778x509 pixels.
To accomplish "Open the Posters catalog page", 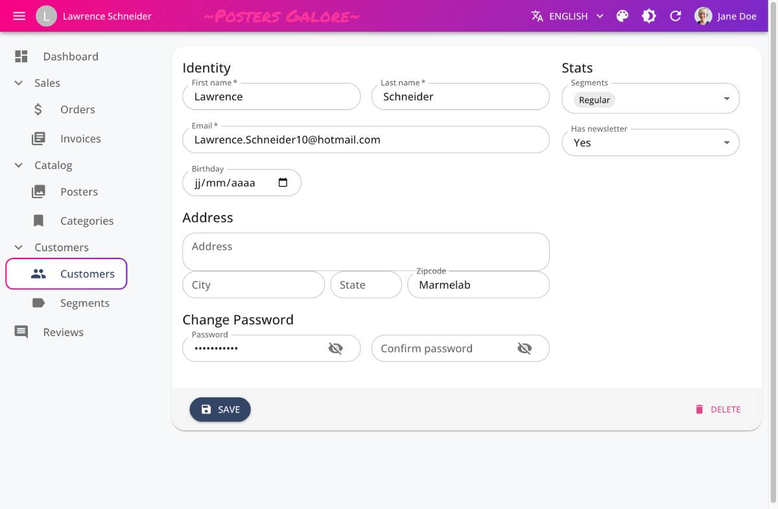I will tap(78, 192).
